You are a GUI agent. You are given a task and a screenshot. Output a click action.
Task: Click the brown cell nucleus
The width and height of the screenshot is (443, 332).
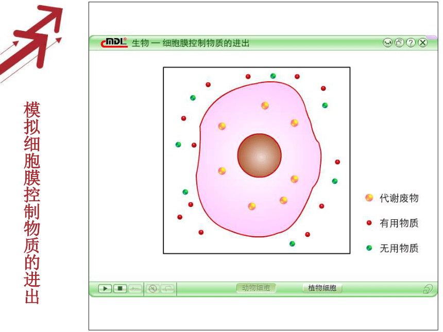tap(259, 155)
